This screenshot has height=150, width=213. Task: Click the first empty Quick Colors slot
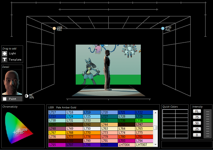coord(169,112)
